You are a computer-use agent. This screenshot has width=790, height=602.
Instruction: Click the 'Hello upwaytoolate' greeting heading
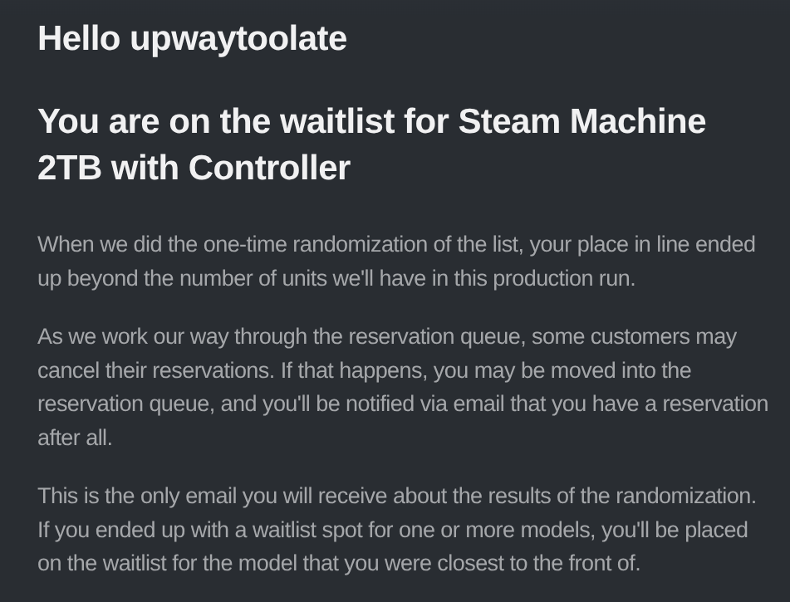pos(192,39)
